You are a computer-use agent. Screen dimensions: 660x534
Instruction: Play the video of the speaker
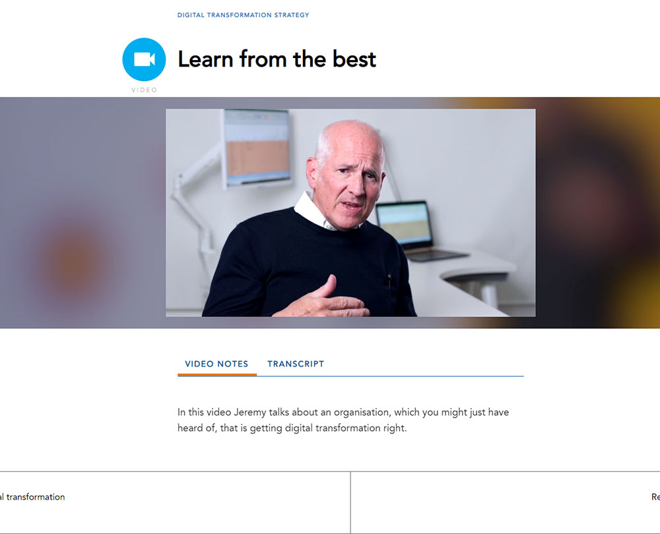(x=350, y=213)
